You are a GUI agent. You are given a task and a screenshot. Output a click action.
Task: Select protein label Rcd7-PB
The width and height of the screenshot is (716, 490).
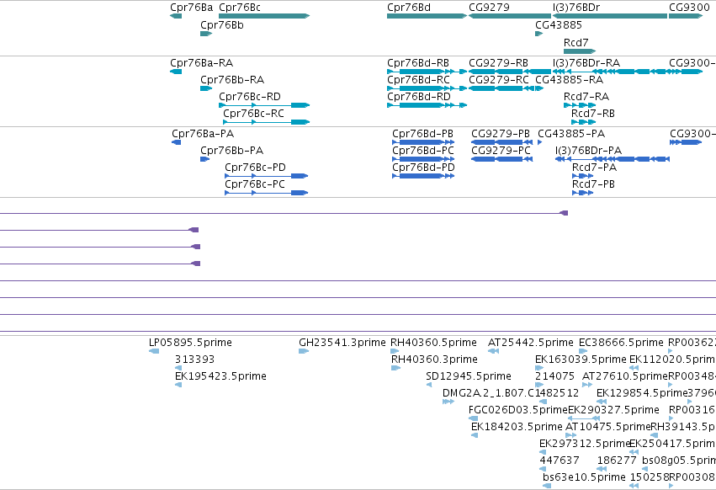point(594,184)
